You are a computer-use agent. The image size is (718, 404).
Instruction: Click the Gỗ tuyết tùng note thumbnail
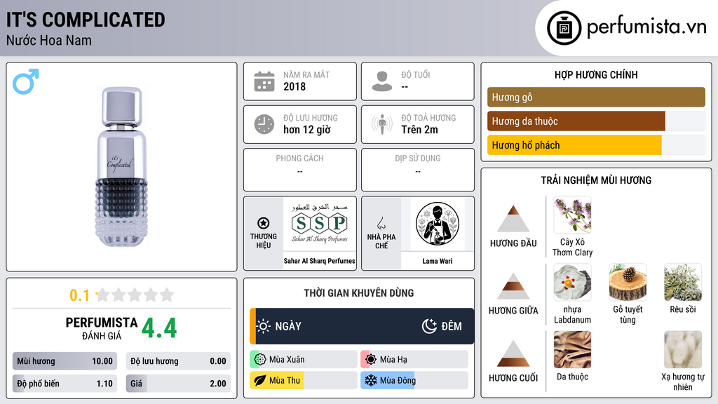tap(628, 282)
